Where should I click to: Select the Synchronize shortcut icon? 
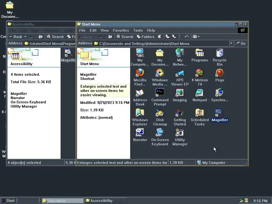(220, 95)
